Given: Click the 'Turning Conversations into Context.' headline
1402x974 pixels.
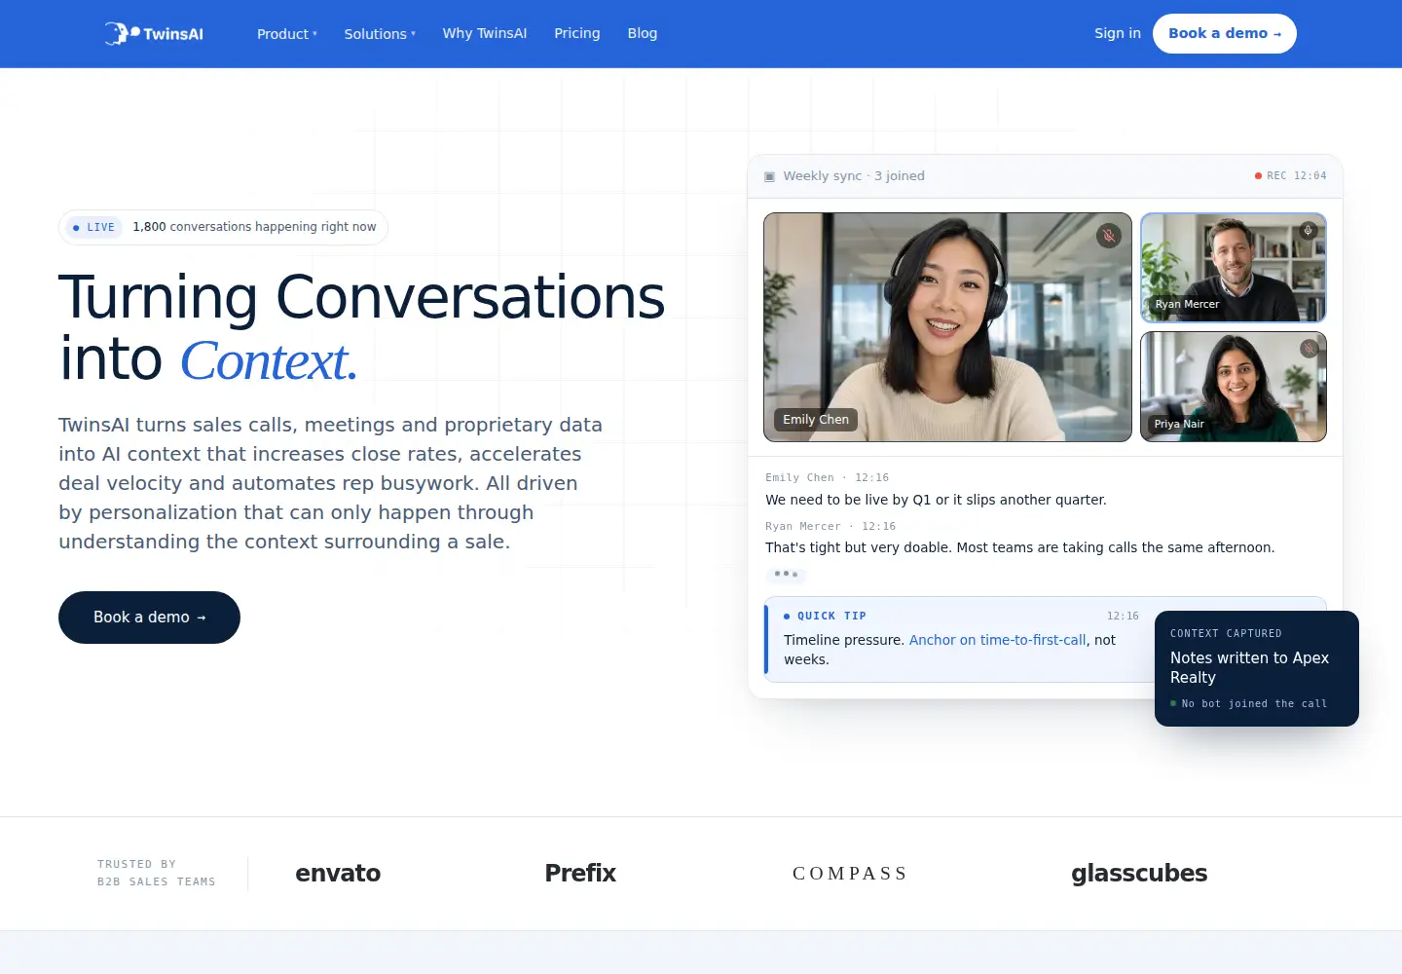Looking at the screenshot, I should 361,328.
